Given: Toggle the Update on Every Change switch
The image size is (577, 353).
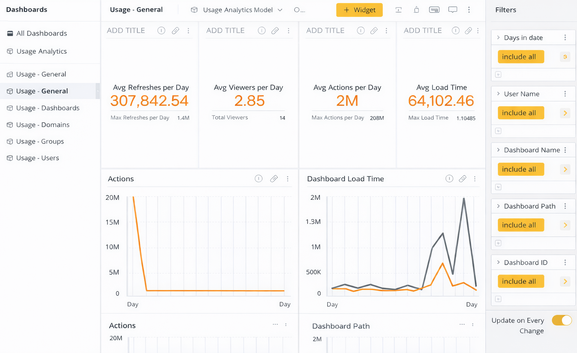Looking at the screenshot, I should coord(562,320).
